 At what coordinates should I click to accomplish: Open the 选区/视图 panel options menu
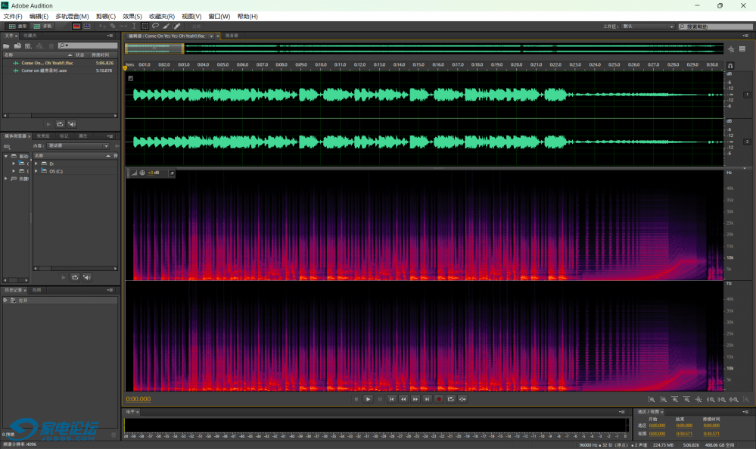745,411
